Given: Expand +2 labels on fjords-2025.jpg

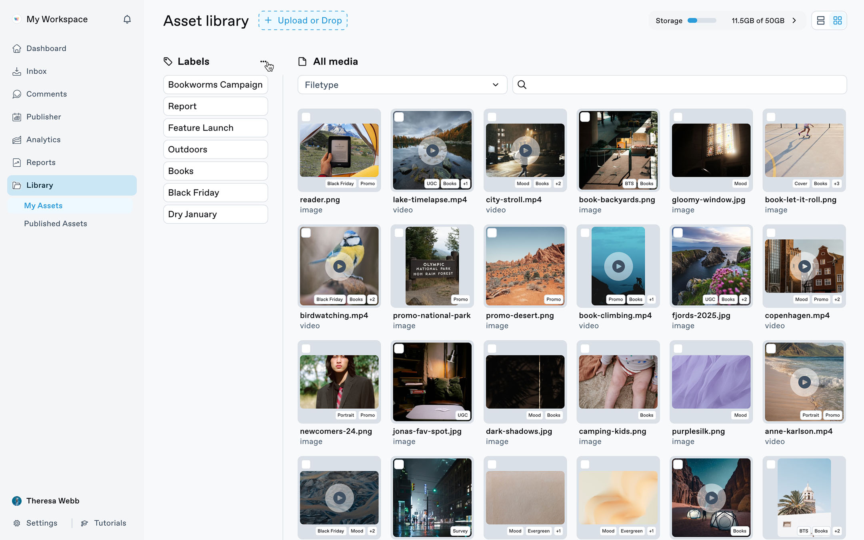Looking at the screenshot, I should pos(744,299).
